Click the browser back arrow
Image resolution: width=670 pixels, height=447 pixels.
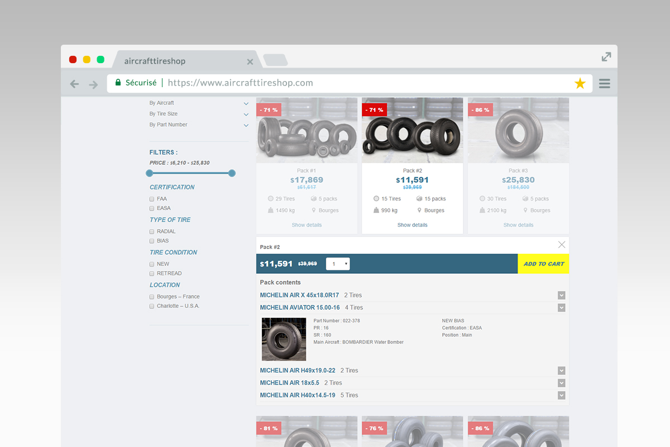[74, 84]
